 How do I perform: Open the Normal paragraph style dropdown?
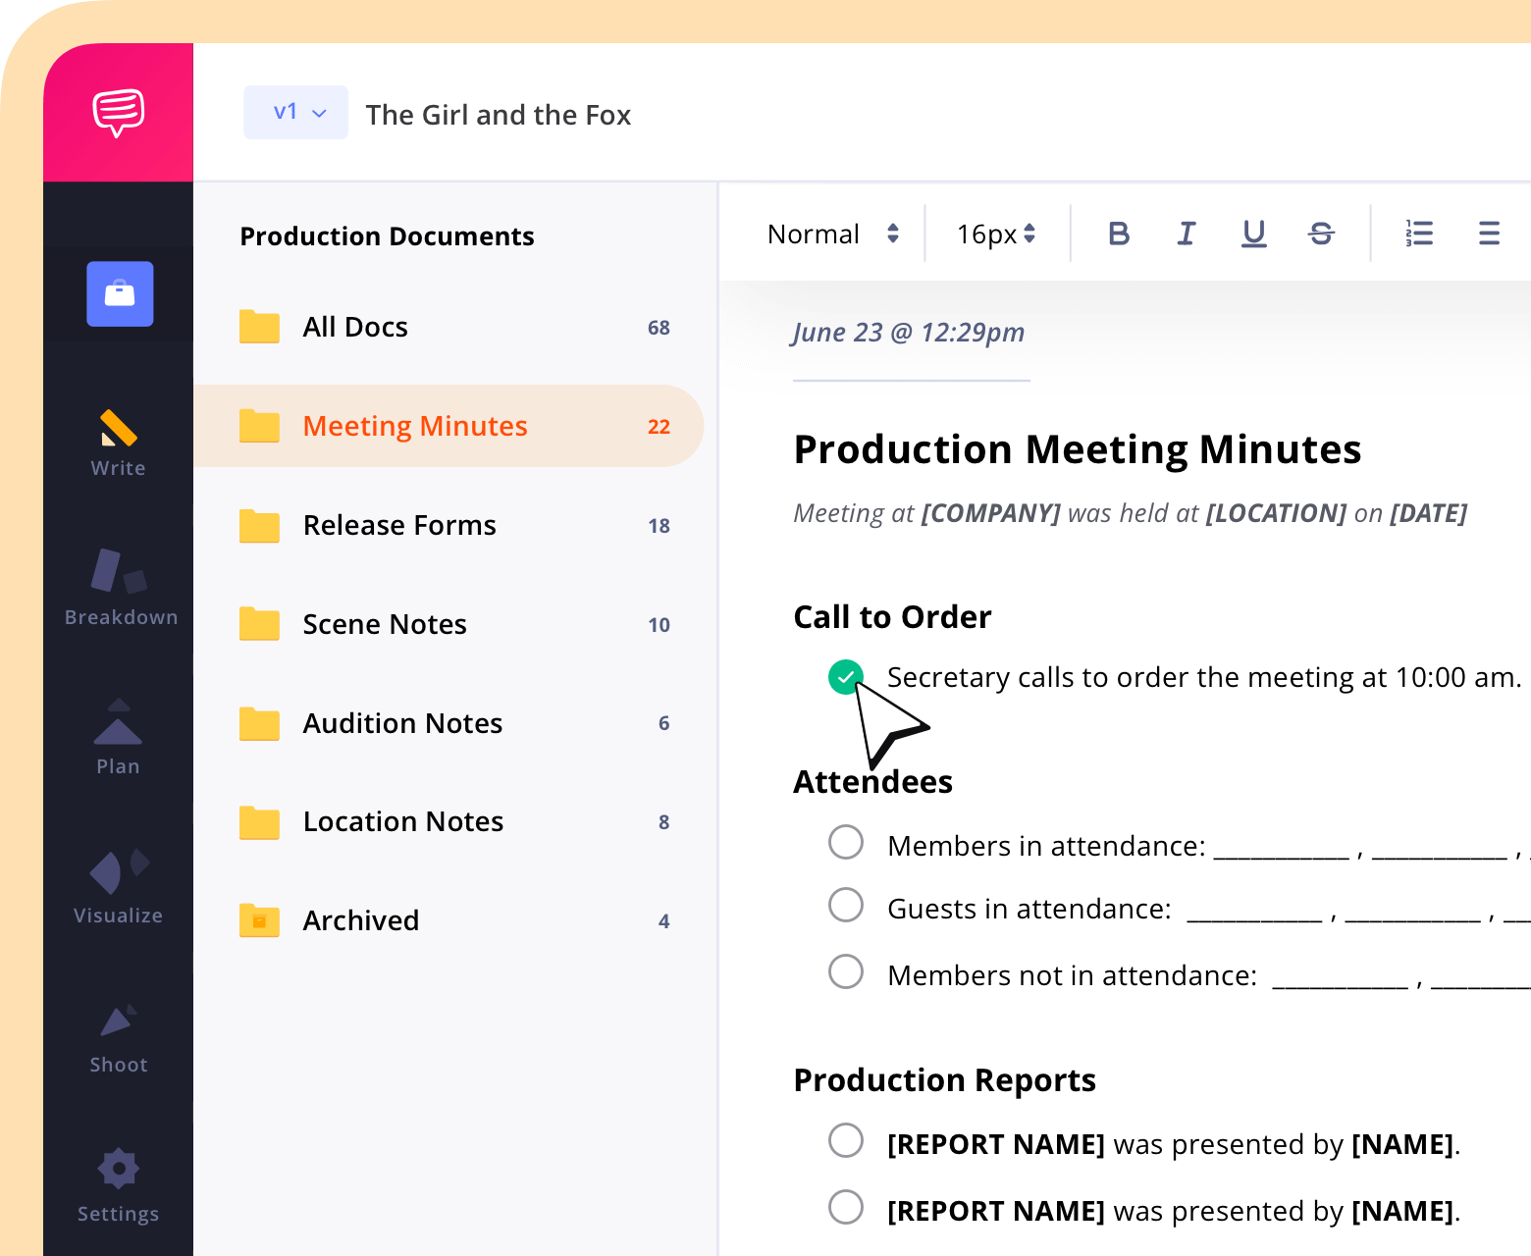coord(831,234)
